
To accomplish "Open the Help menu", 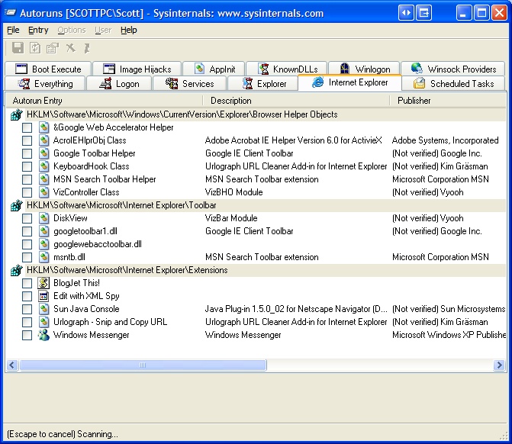I will point(129,30).
